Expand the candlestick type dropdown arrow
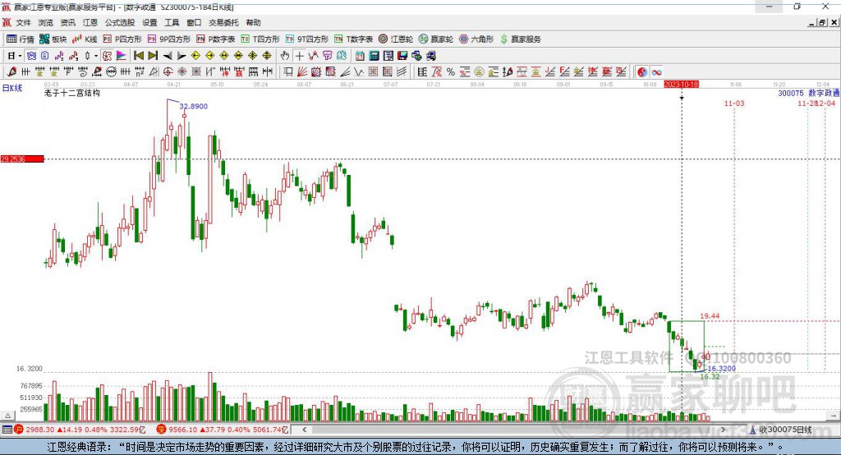Screen dimensions: 841x455 tap(96, 56)
